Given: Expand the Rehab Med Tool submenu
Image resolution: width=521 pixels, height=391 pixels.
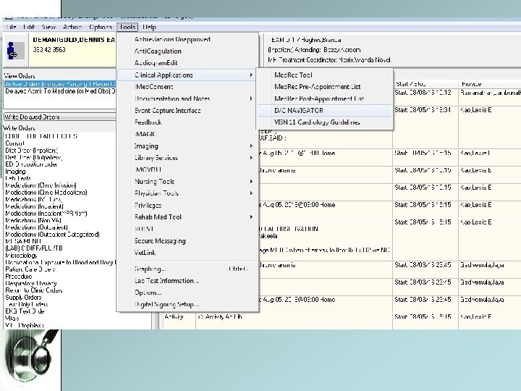Looking at the screenshot, I should pyautogui.click(x=187, y=217).
